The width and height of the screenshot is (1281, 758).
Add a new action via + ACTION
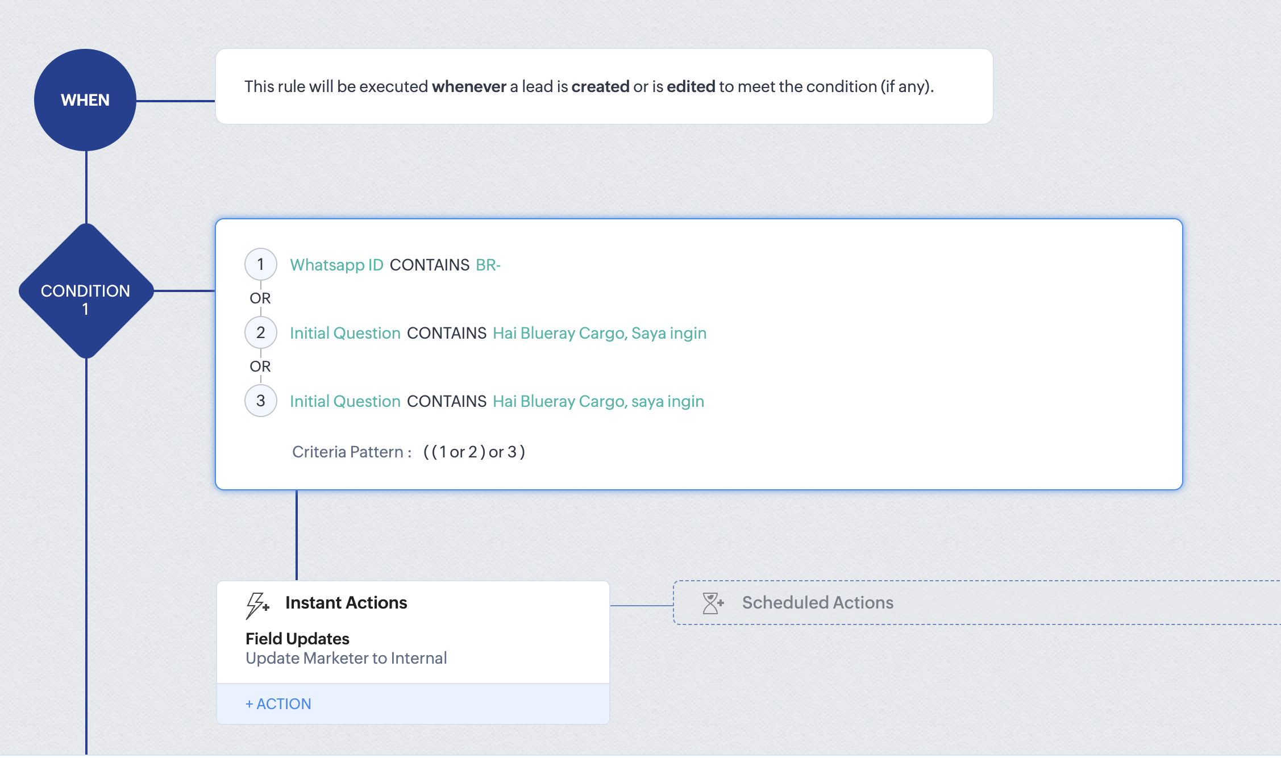click(x=278, y=704)
